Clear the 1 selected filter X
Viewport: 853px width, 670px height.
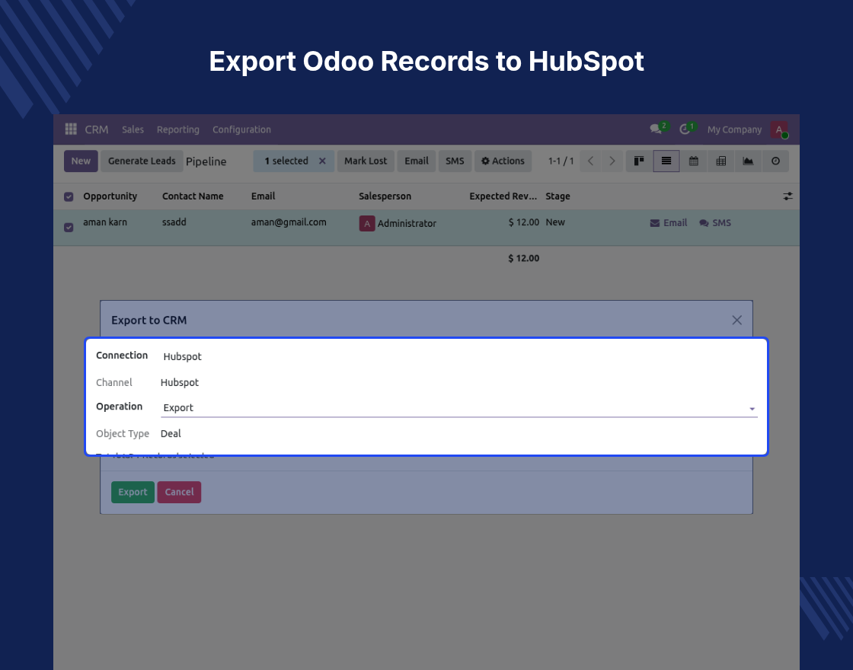(322, 161)
